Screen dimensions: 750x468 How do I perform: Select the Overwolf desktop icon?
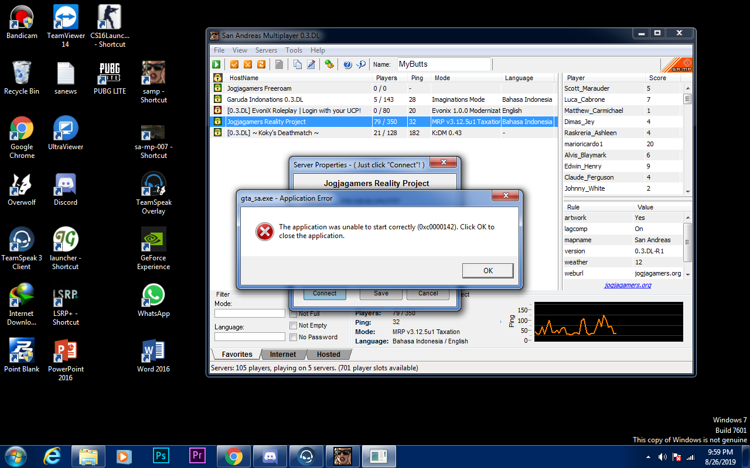[x=22, y=189]
